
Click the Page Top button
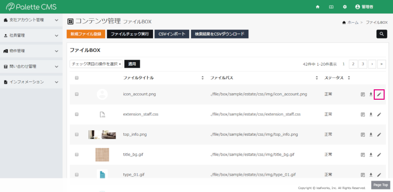point(381,185)
